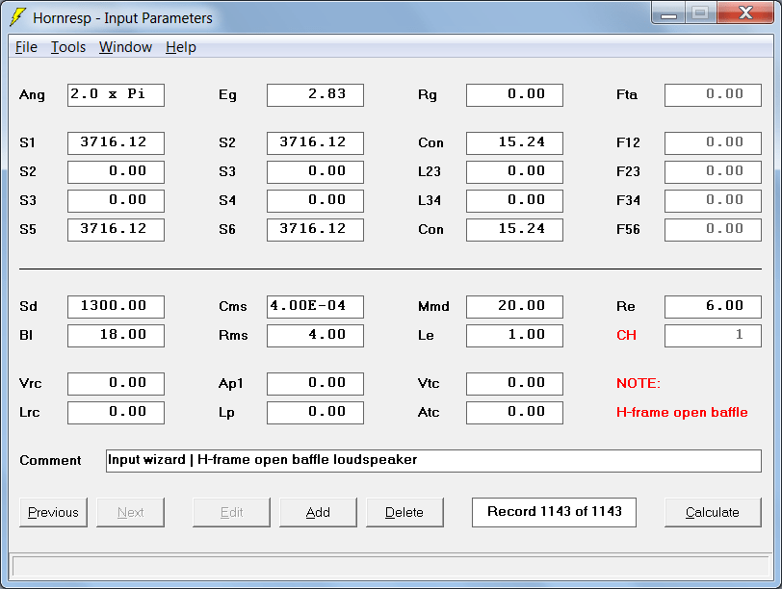
Task: Select the S5 field with 3716.12
Action: click(x=116, y=230)
